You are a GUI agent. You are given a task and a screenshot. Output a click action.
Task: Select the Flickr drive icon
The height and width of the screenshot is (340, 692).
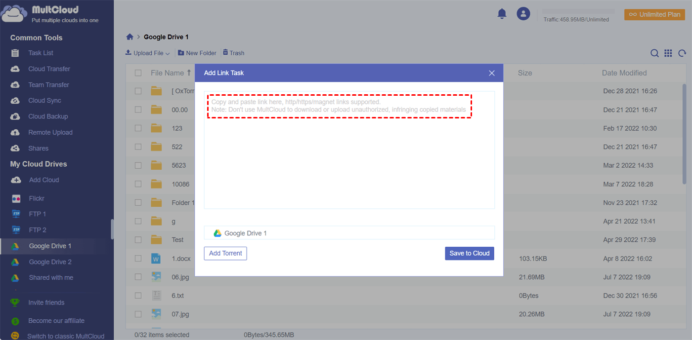click(x=16, y=198)
